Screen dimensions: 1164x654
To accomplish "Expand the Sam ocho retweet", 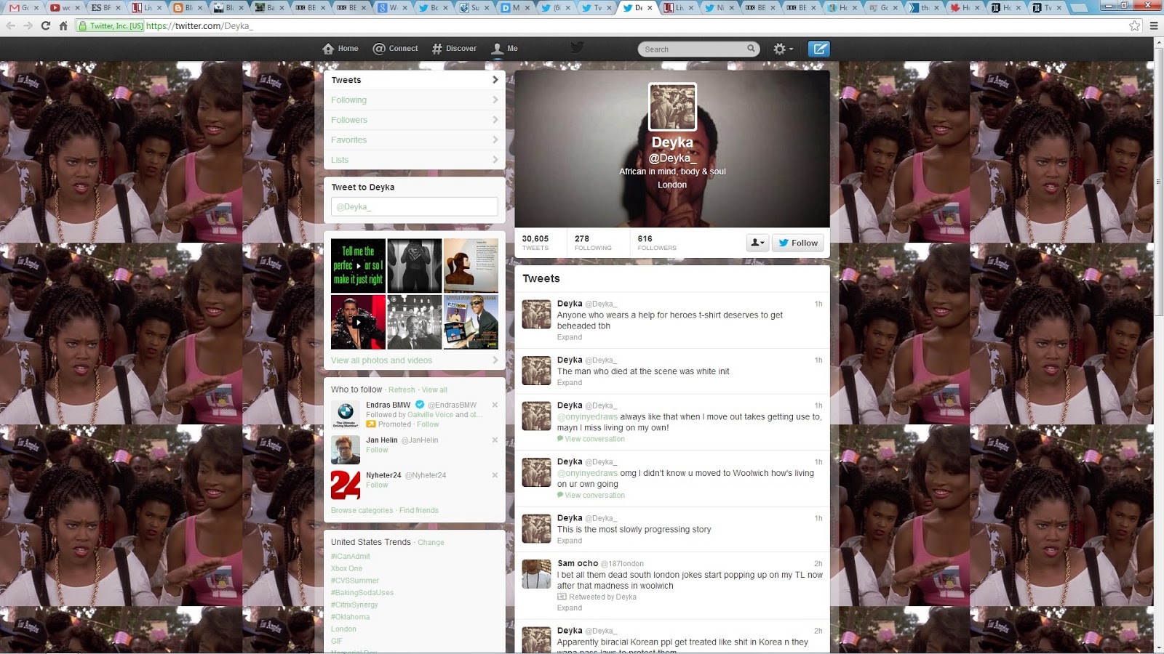I will click(x=570, y=608).
